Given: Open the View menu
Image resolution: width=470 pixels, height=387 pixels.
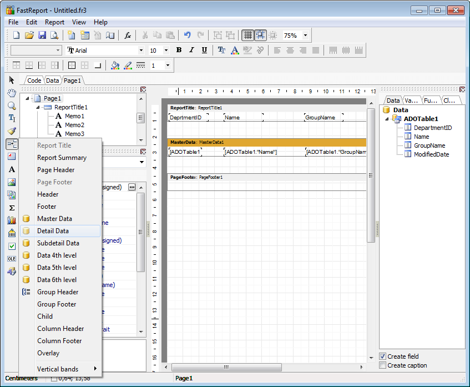Looking at the screenshot, I should coord(79,22).
